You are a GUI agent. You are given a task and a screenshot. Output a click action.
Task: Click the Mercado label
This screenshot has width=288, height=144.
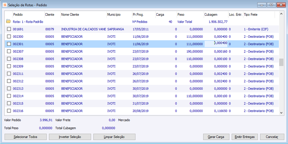click(x=124, y=120)
